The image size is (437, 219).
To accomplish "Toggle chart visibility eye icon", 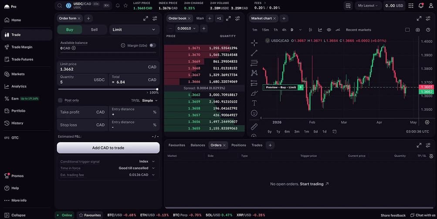I will coord(329,30).
